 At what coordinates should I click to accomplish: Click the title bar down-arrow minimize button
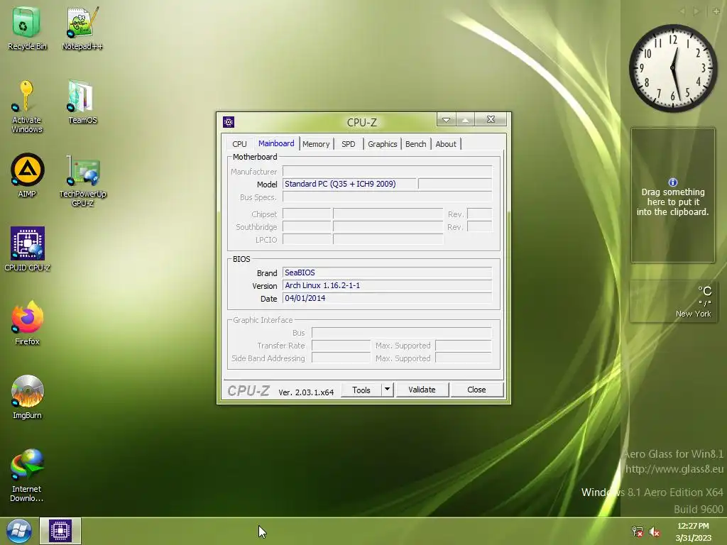(446, 119)
